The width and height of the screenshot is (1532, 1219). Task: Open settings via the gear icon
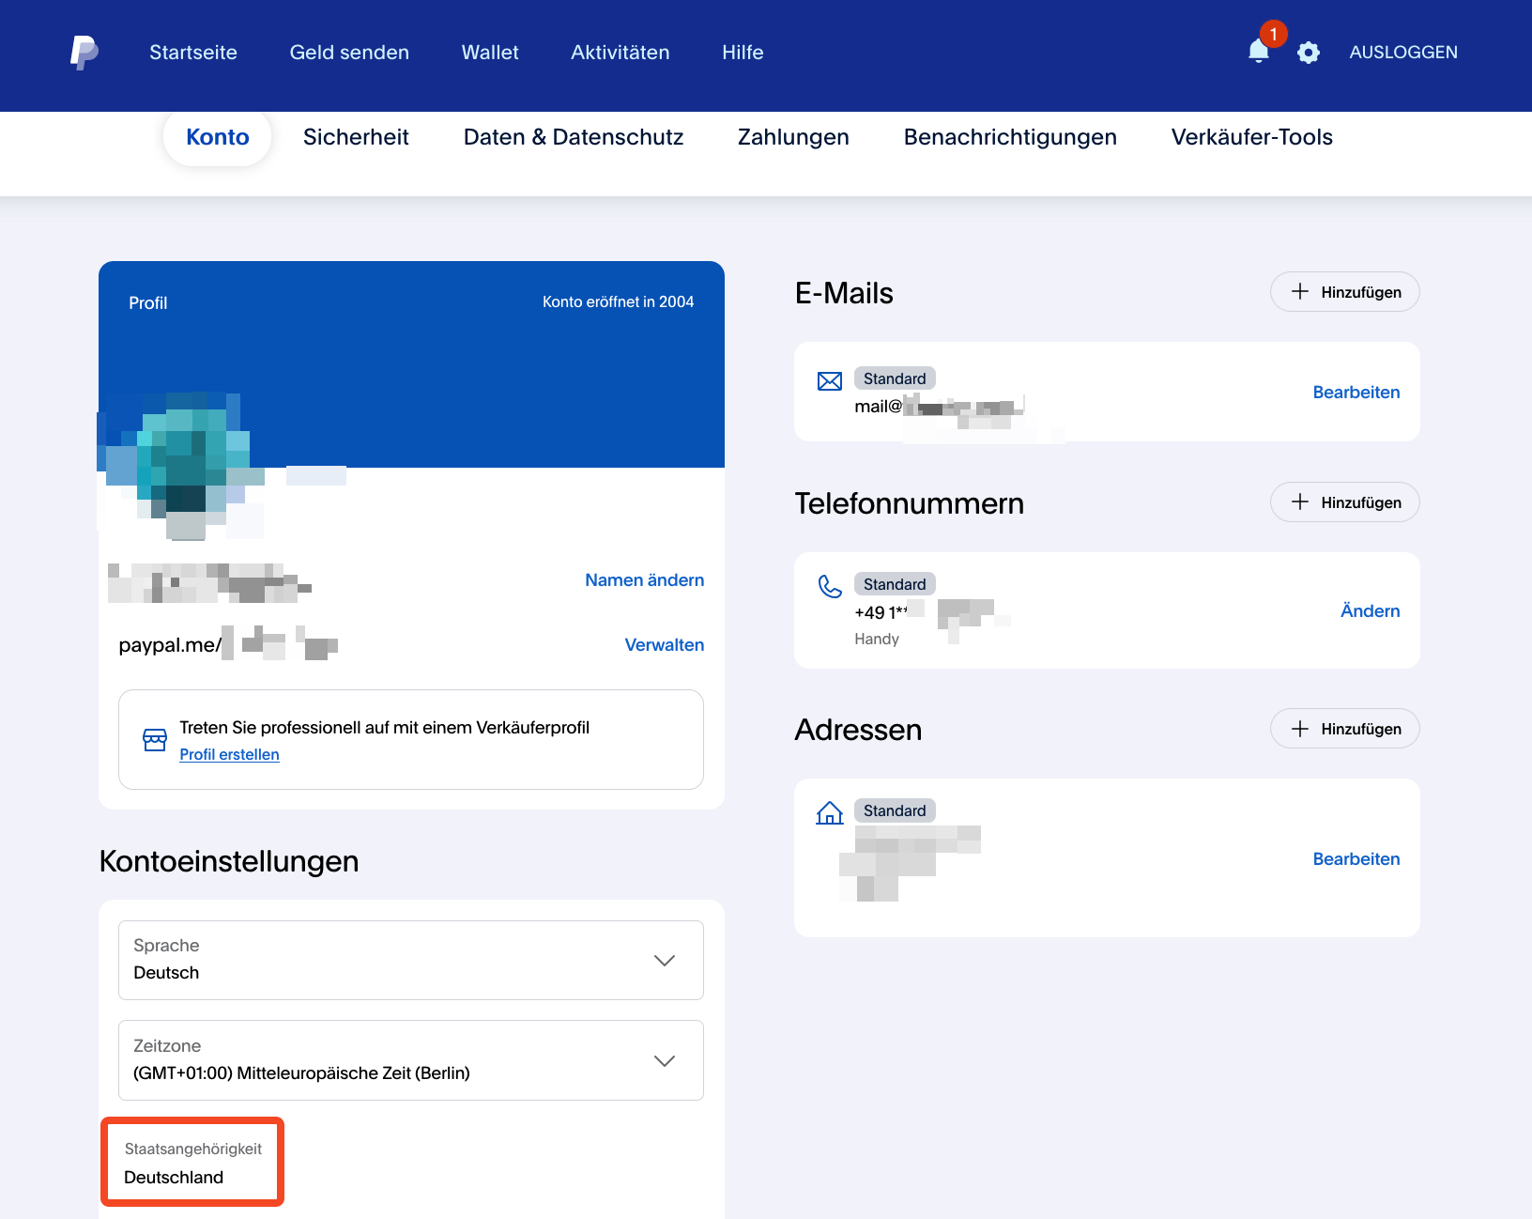[1309, 53]
